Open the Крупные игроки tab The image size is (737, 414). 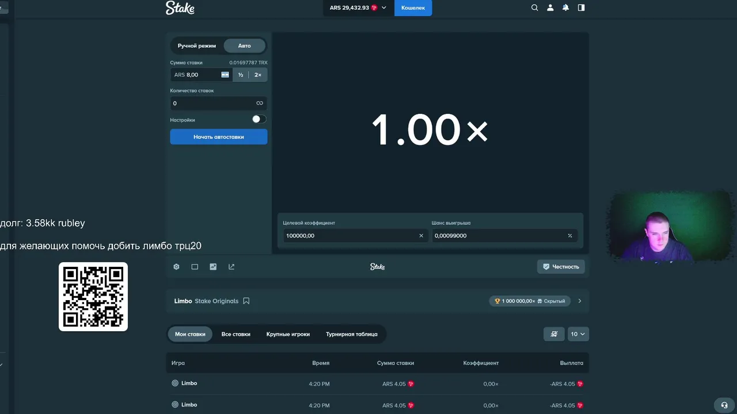click(288, 334)
